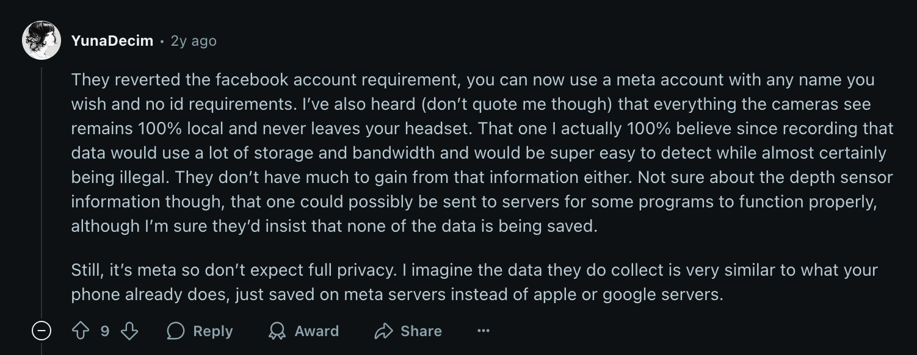Open the three-dot more options menu
The width and height of the screenshot is (917, 355).
point(484,331)
